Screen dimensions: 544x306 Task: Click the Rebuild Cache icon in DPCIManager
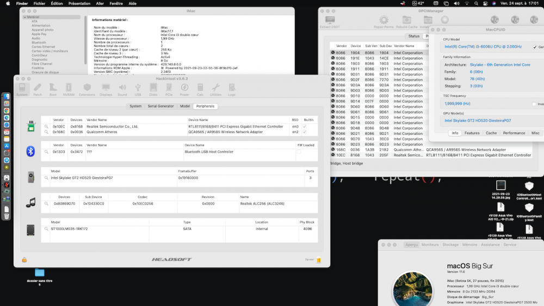click(406, 22)
